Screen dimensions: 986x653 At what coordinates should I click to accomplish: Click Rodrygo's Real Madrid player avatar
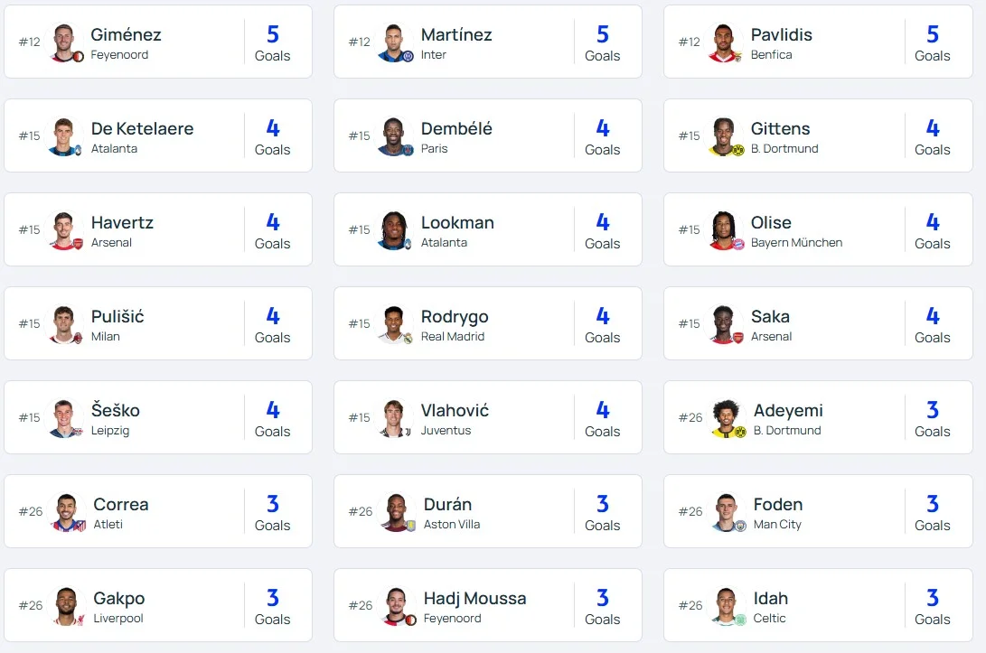[395, 324]
